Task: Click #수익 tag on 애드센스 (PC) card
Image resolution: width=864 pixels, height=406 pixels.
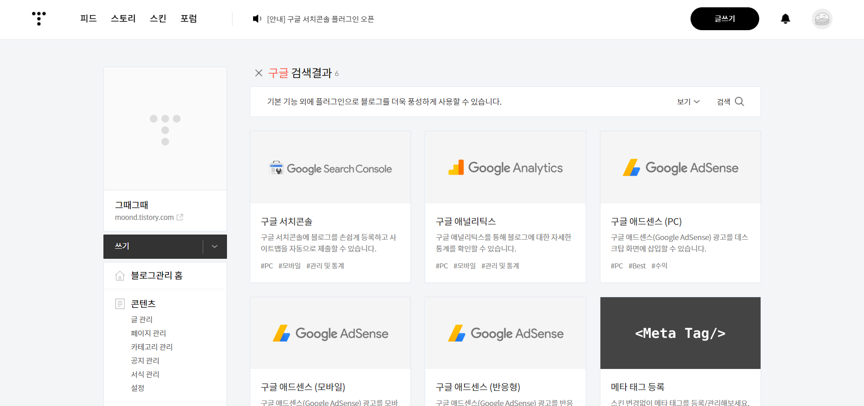Action: [x=659, y=266]
